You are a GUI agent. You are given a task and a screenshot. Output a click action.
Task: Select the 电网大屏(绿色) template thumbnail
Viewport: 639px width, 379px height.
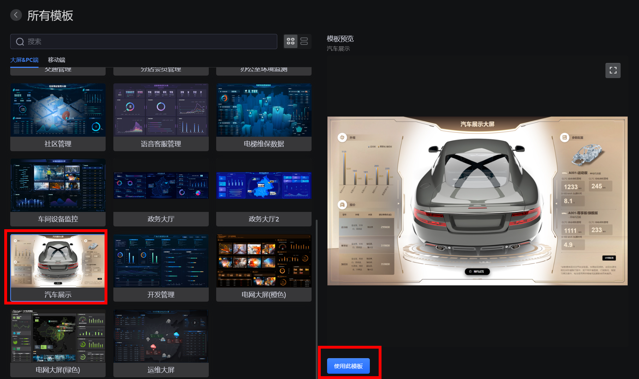pyautogui.click(x=58, y=336)
